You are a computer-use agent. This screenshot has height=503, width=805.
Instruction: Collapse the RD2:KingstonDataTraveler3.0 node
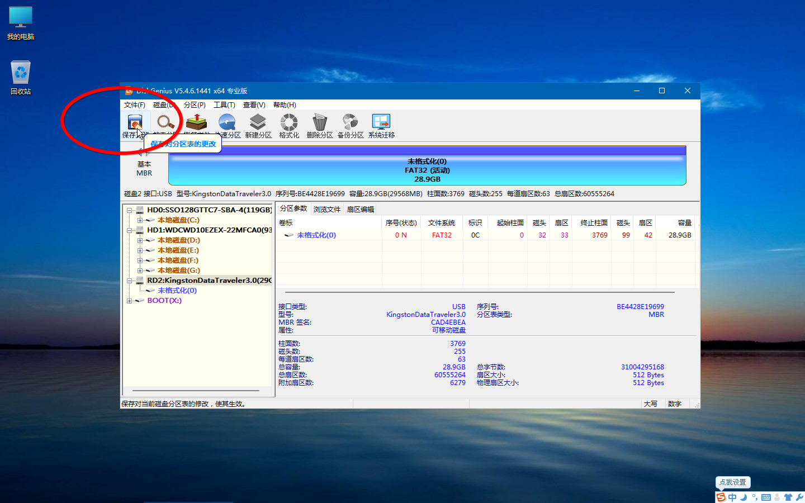130,281
